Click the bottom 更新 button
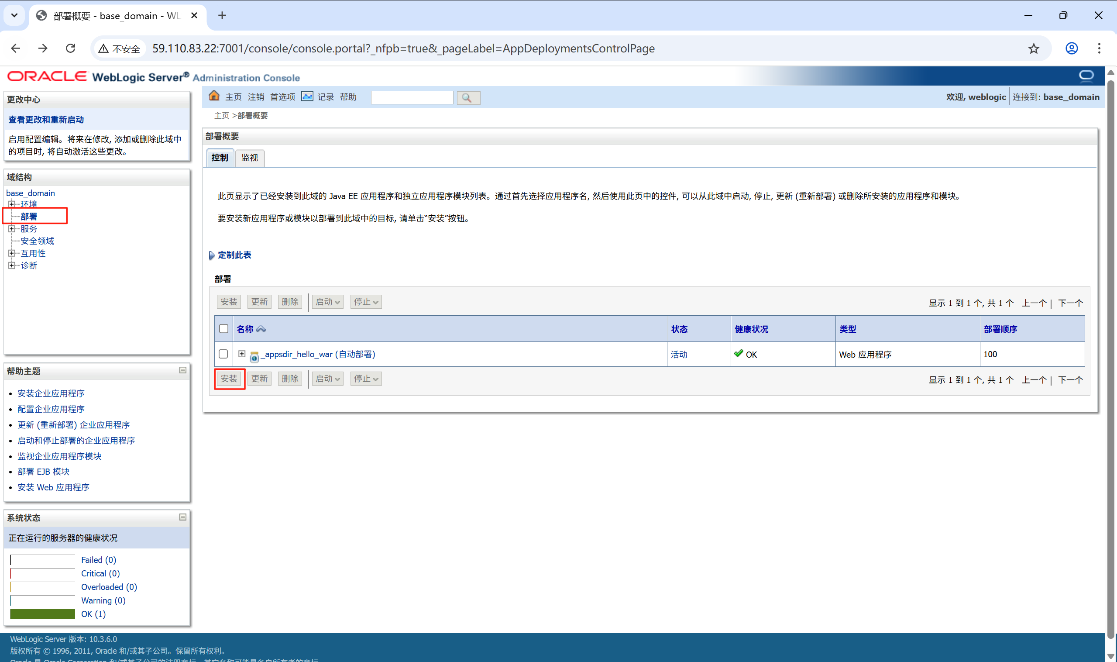The width and height of the screenshot is (1117, 662). click(x=260, y=379)
